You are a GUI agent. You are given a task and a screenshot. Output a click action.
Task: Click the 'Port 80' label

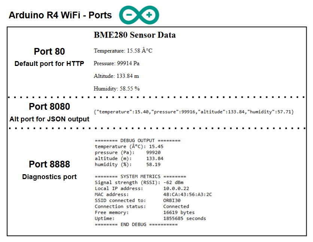pos(49,51)
